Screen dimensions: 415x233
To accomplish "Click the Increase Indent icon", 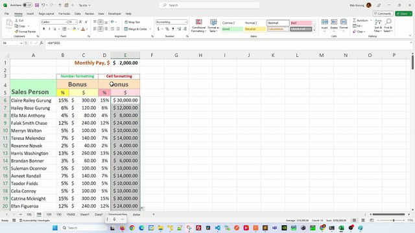I will coord(118,28).
